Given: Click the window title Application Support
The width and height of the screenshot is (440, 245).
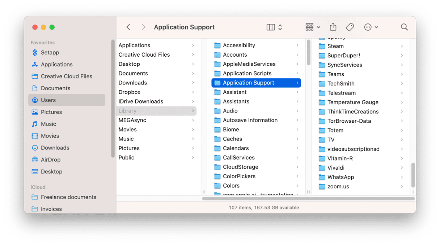Looking at the screenshot, I should (184, 27).
